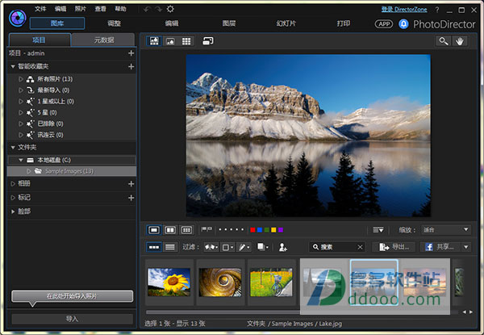Open the Edit menu

(60, 9)
